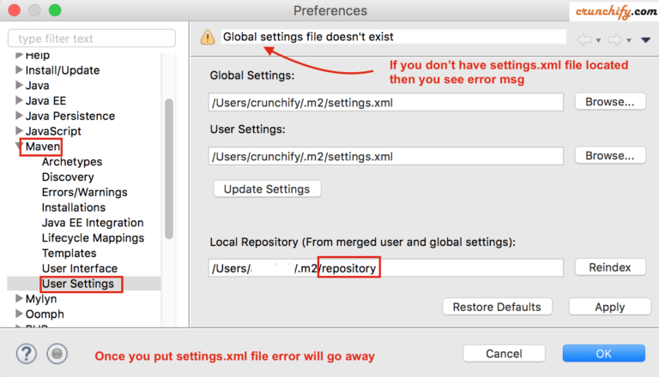Expand the Install/Update tree node
The image size is (659, 377).
pyautogui.click(x=20, y=70)
